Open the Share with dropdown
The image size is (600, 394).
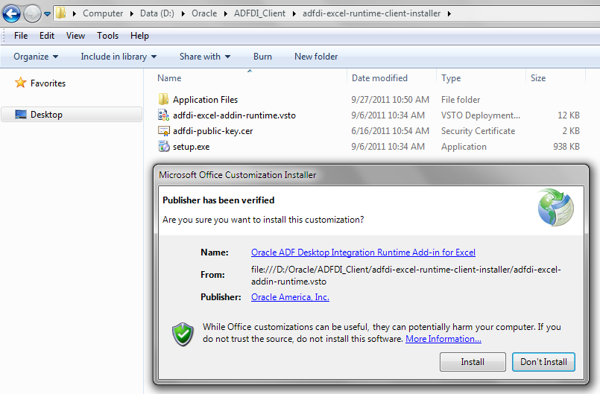pos(205,57)
